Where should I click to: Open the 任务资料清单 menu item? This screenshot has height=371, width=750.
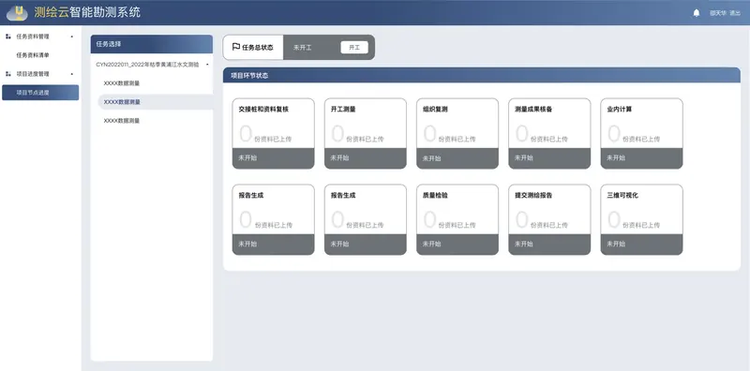point(33,55)
